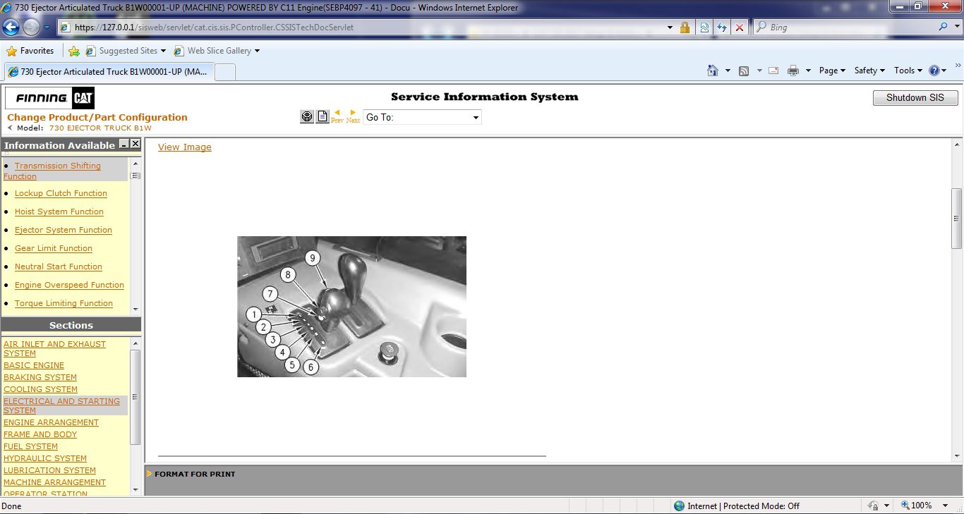
Task: Click the address bar URL field
Action: click(360, 27)
